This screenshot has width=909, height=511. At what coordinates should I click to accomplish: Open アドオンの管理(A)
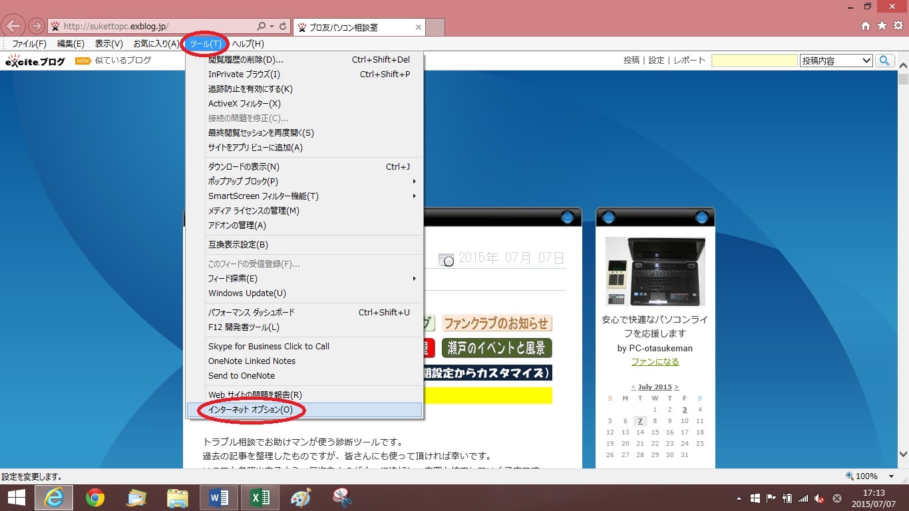305,226
